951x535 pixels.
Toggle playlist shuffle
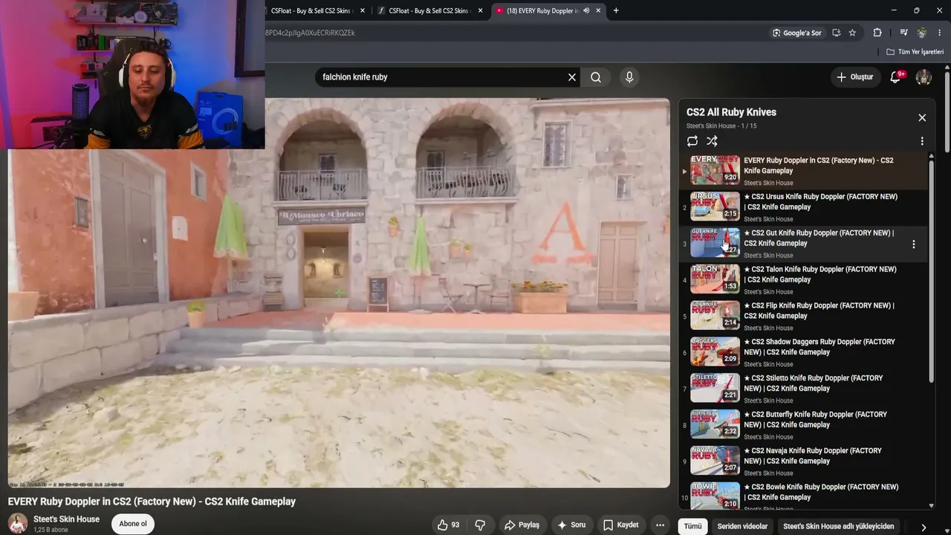712,141
